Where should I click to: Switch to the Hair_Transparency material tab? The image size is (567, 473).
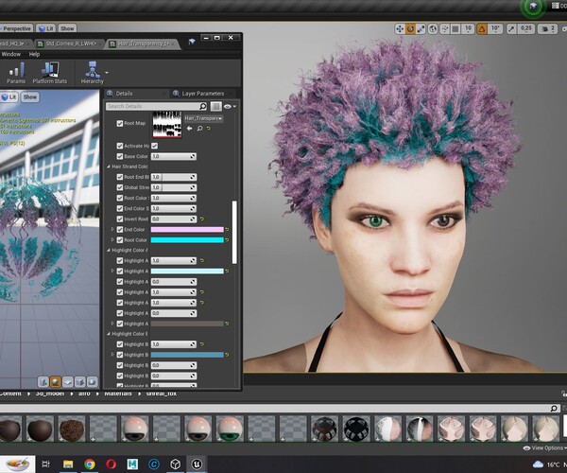click(x=142, y=44)
